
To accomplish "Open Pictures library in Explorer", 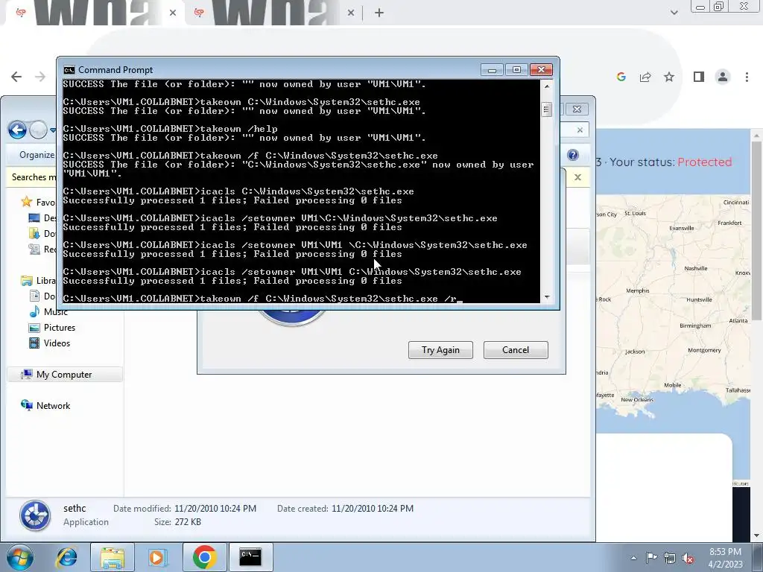I will click(x=60, y=328).
